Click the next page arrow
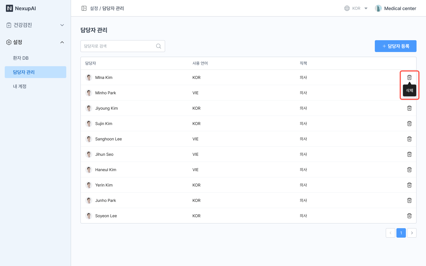Viewport: 426px width, 266px height. (x=412, y=233)
